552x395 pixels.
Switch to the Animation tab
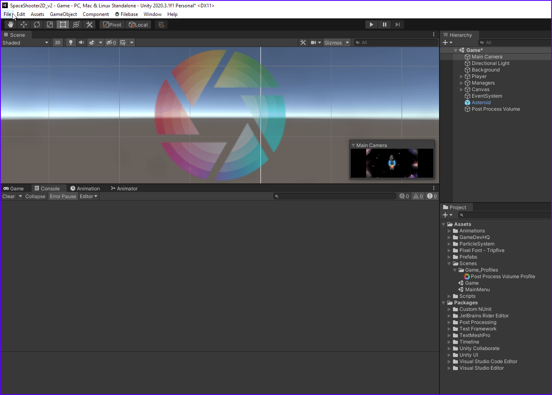coord(85,188)
